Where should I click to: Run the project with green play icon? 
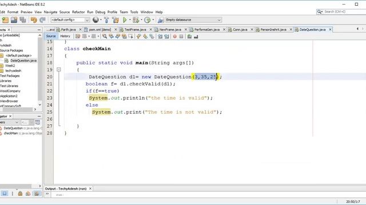[125, 20]
